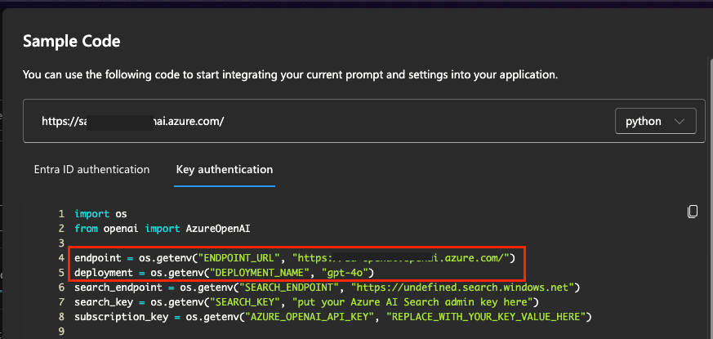The image size is (713, 339).
Task: Click the Sample Code dialog heading
Action: (x=72, y=41)
